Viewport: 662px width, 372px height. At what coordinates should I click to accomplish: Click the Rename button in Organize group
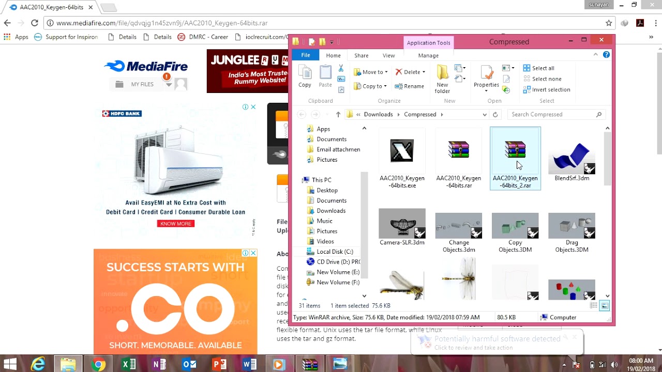(410, 86)
